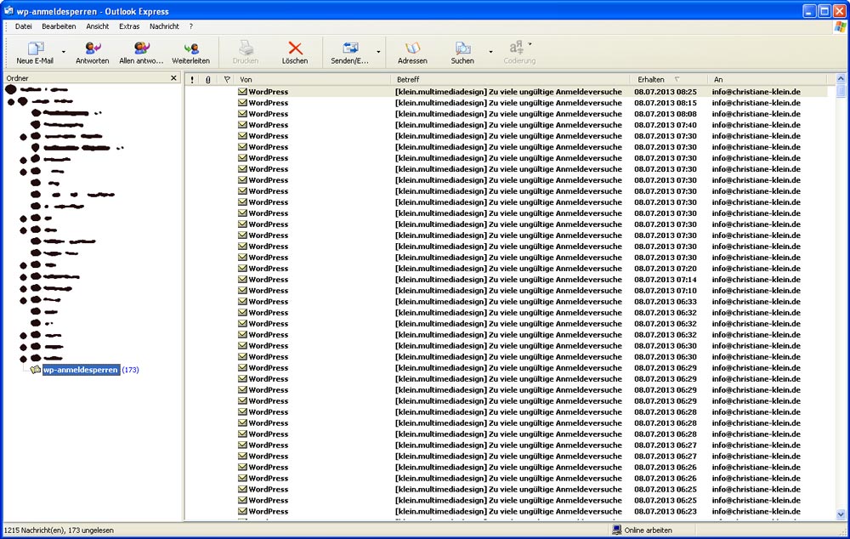Click the wp-anmeldesperren folder icon
The image size is (850, 539).
pyautogui.click(x=36, y=369)
